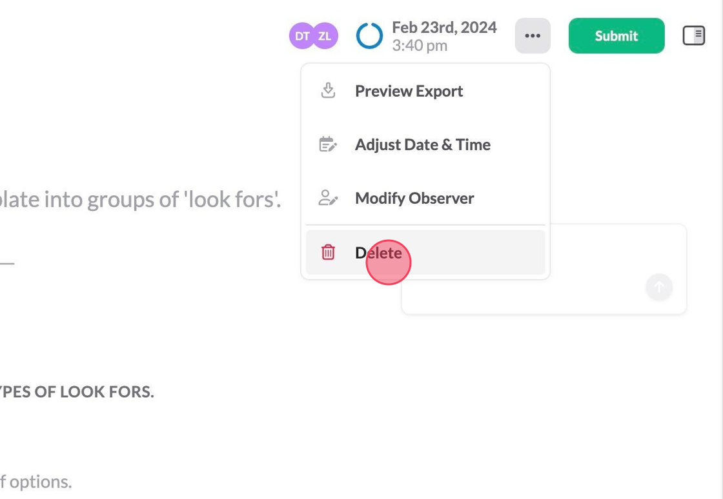Image resolution: width=723 pixels, height=499 pixels.
Task: Click the Preview Export download icon
Action: tap(329, 91)
